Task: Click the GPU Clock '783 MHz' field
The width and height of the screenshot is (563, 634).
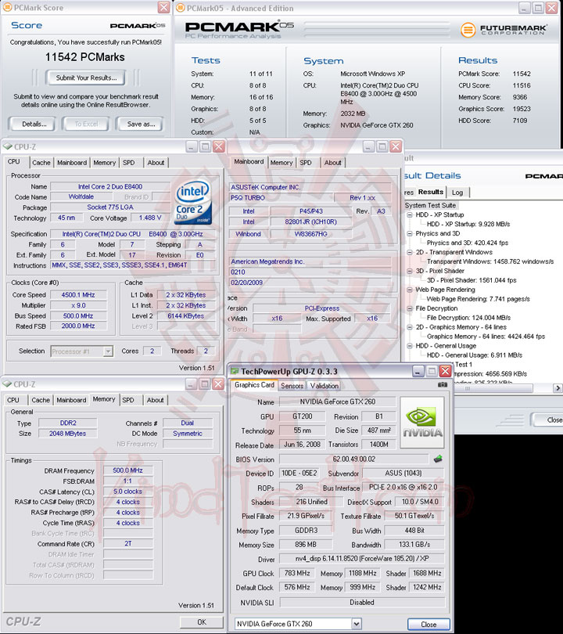Action: (297, 573)
